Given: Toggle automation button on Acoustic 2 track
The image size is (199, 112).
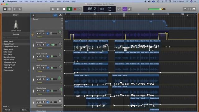Looking at the screenshot, I should coord(48,33).
